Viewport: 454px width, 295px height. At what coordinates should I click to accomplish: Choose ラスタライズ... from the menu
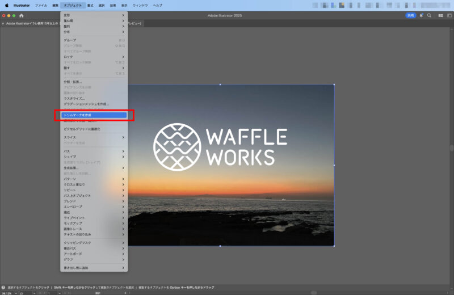(74, 98)
